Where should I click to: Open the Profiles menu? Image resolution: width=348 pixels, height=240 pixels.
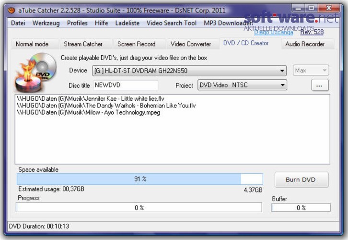pos(77,23)
